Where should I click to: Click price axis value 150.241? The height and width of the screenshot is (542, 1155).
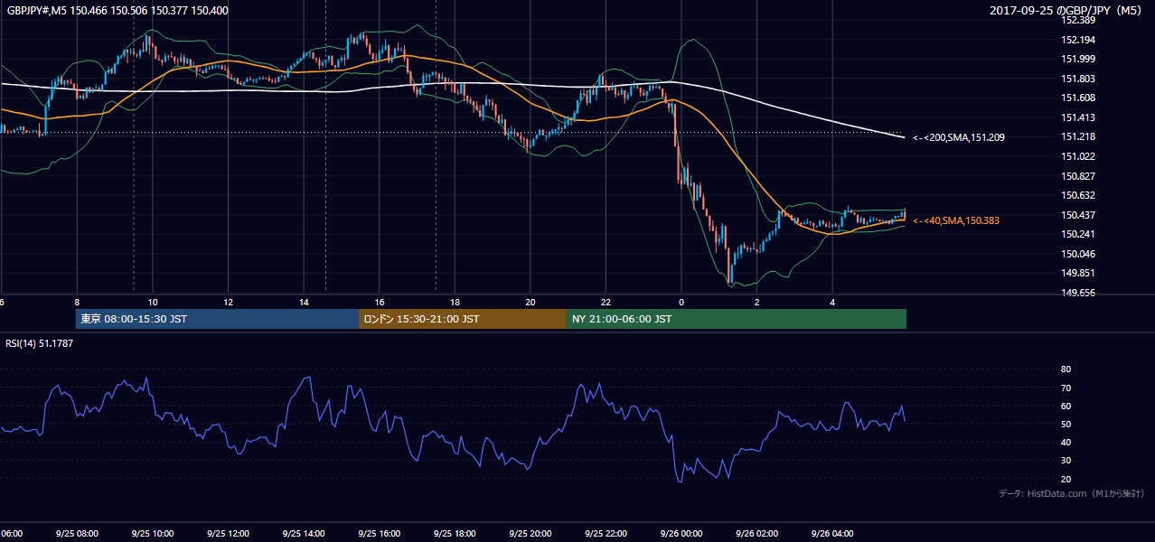pyautogui.click(x=1077, y=234)
